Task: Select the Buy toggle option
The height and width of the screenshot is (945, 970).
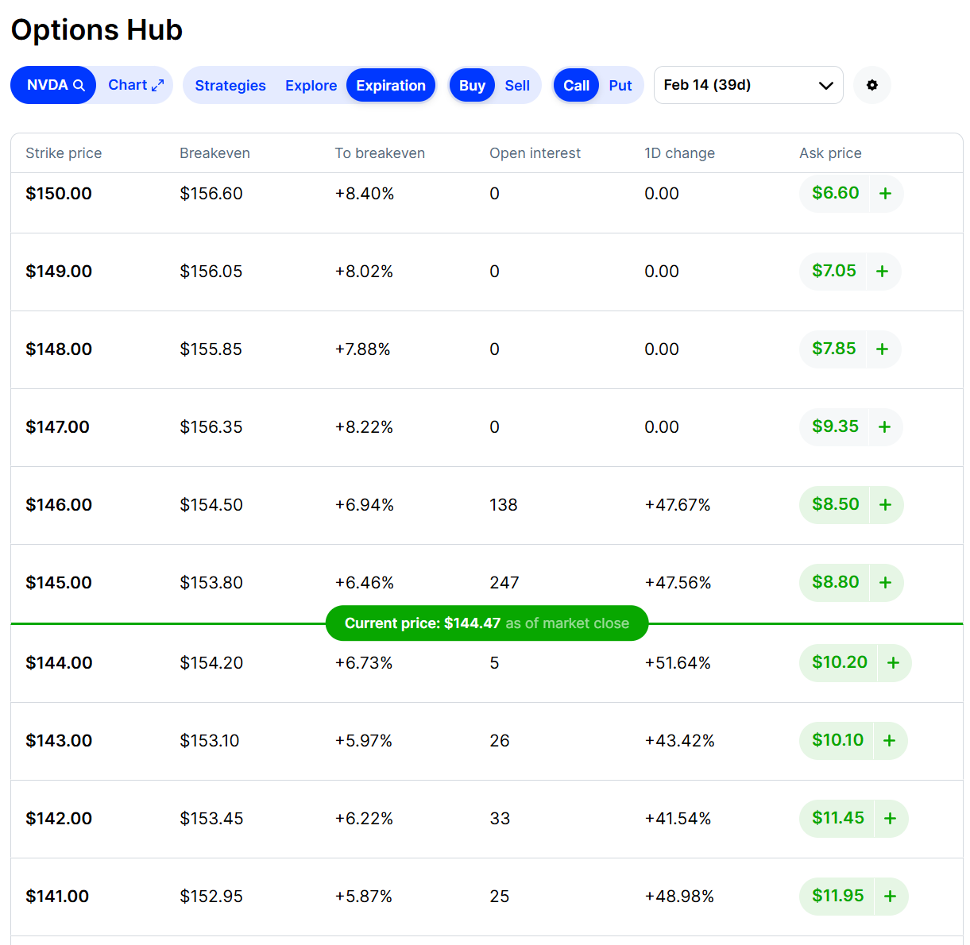Action: (472, 85)
